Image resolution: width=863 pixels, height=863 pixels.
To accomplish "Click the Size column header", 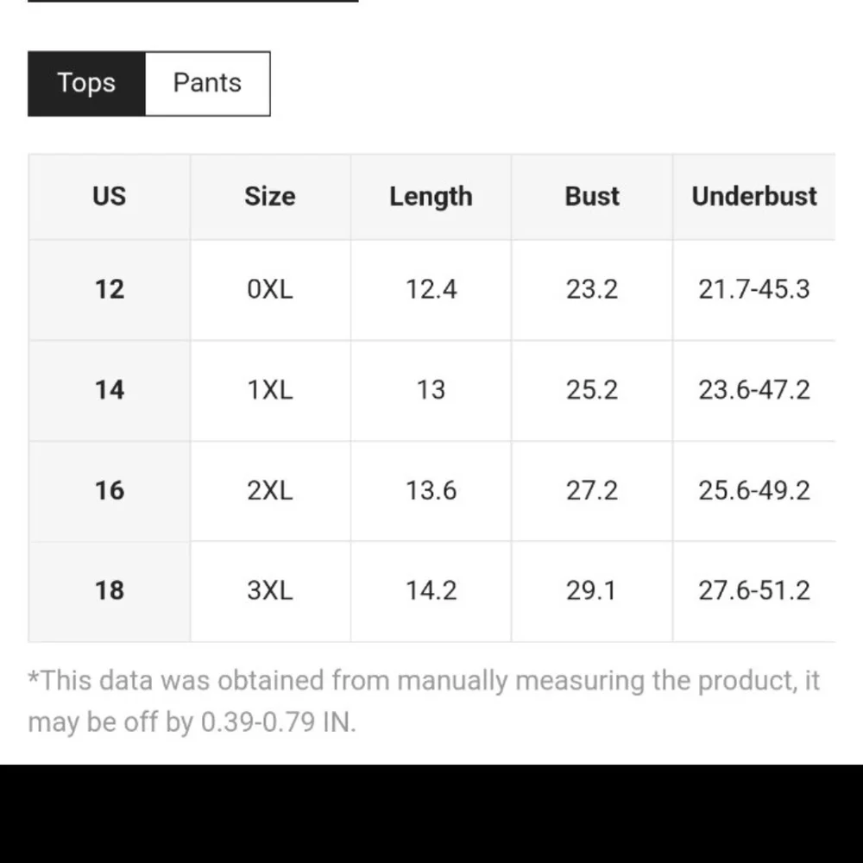I will tap(270, 197).
